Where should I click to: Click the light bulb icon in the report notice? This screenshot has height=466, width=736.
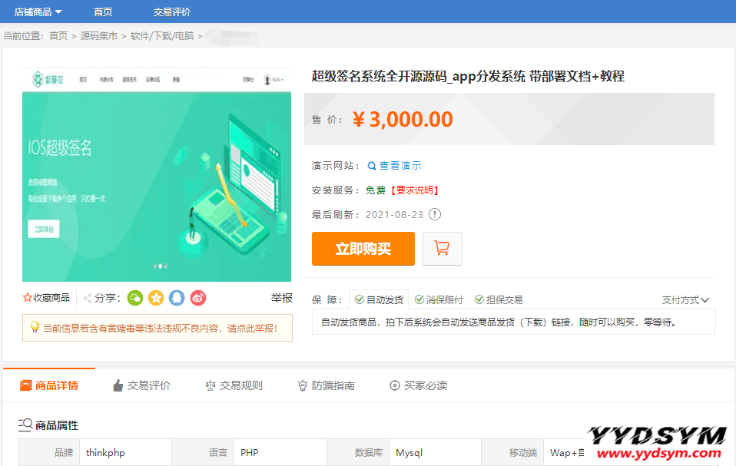[x=35, y=327]
